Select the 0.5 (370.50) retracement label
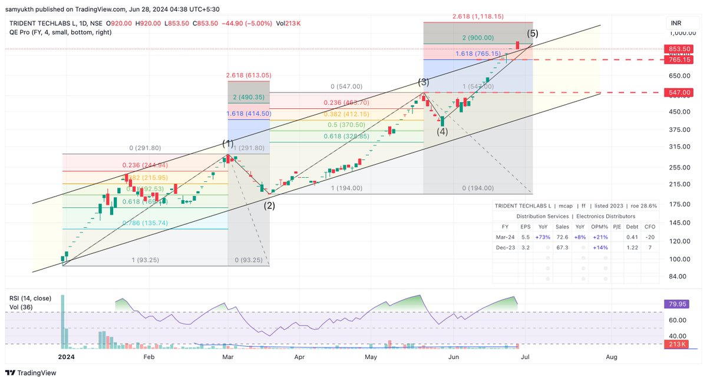 [346, 125]
